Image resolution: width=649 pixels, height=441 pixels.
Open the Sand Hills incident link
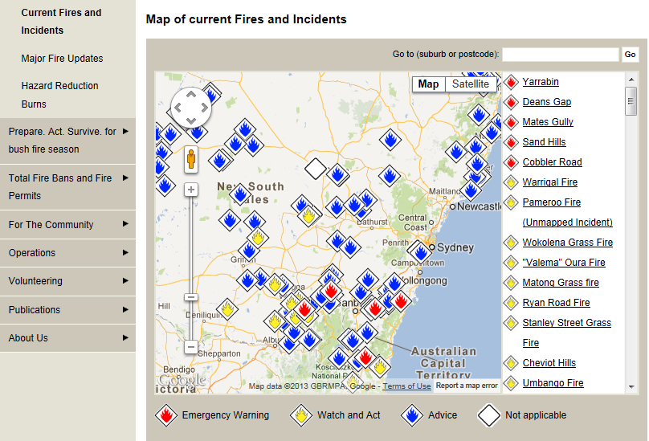[x=544, y=142]
